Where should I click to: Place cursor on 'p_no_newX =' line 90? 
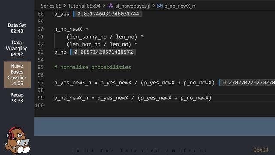[x=71, y=29]
